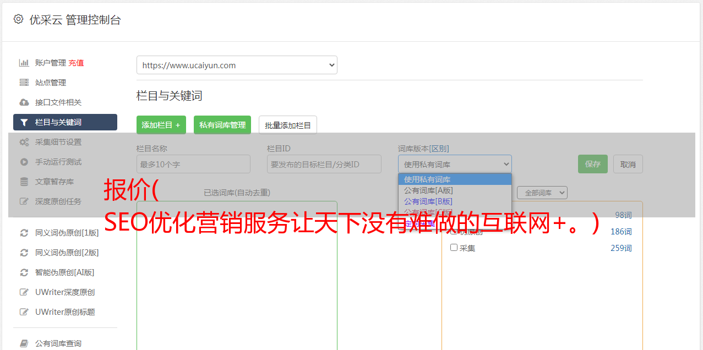
Task: Choose 公有词库[A版] from the list
Action: (428, 190)
